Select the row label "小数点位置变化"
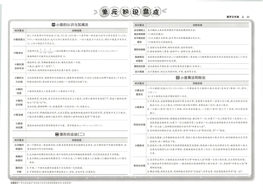This screenshot has width=263, height=190. coord(139,93)
